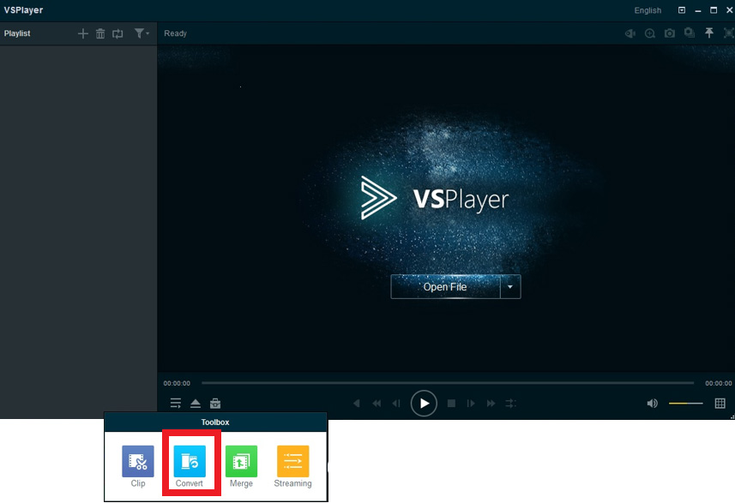
Task: Select the Convert tool from the Toolbox
Action: (x=190, y=461)
